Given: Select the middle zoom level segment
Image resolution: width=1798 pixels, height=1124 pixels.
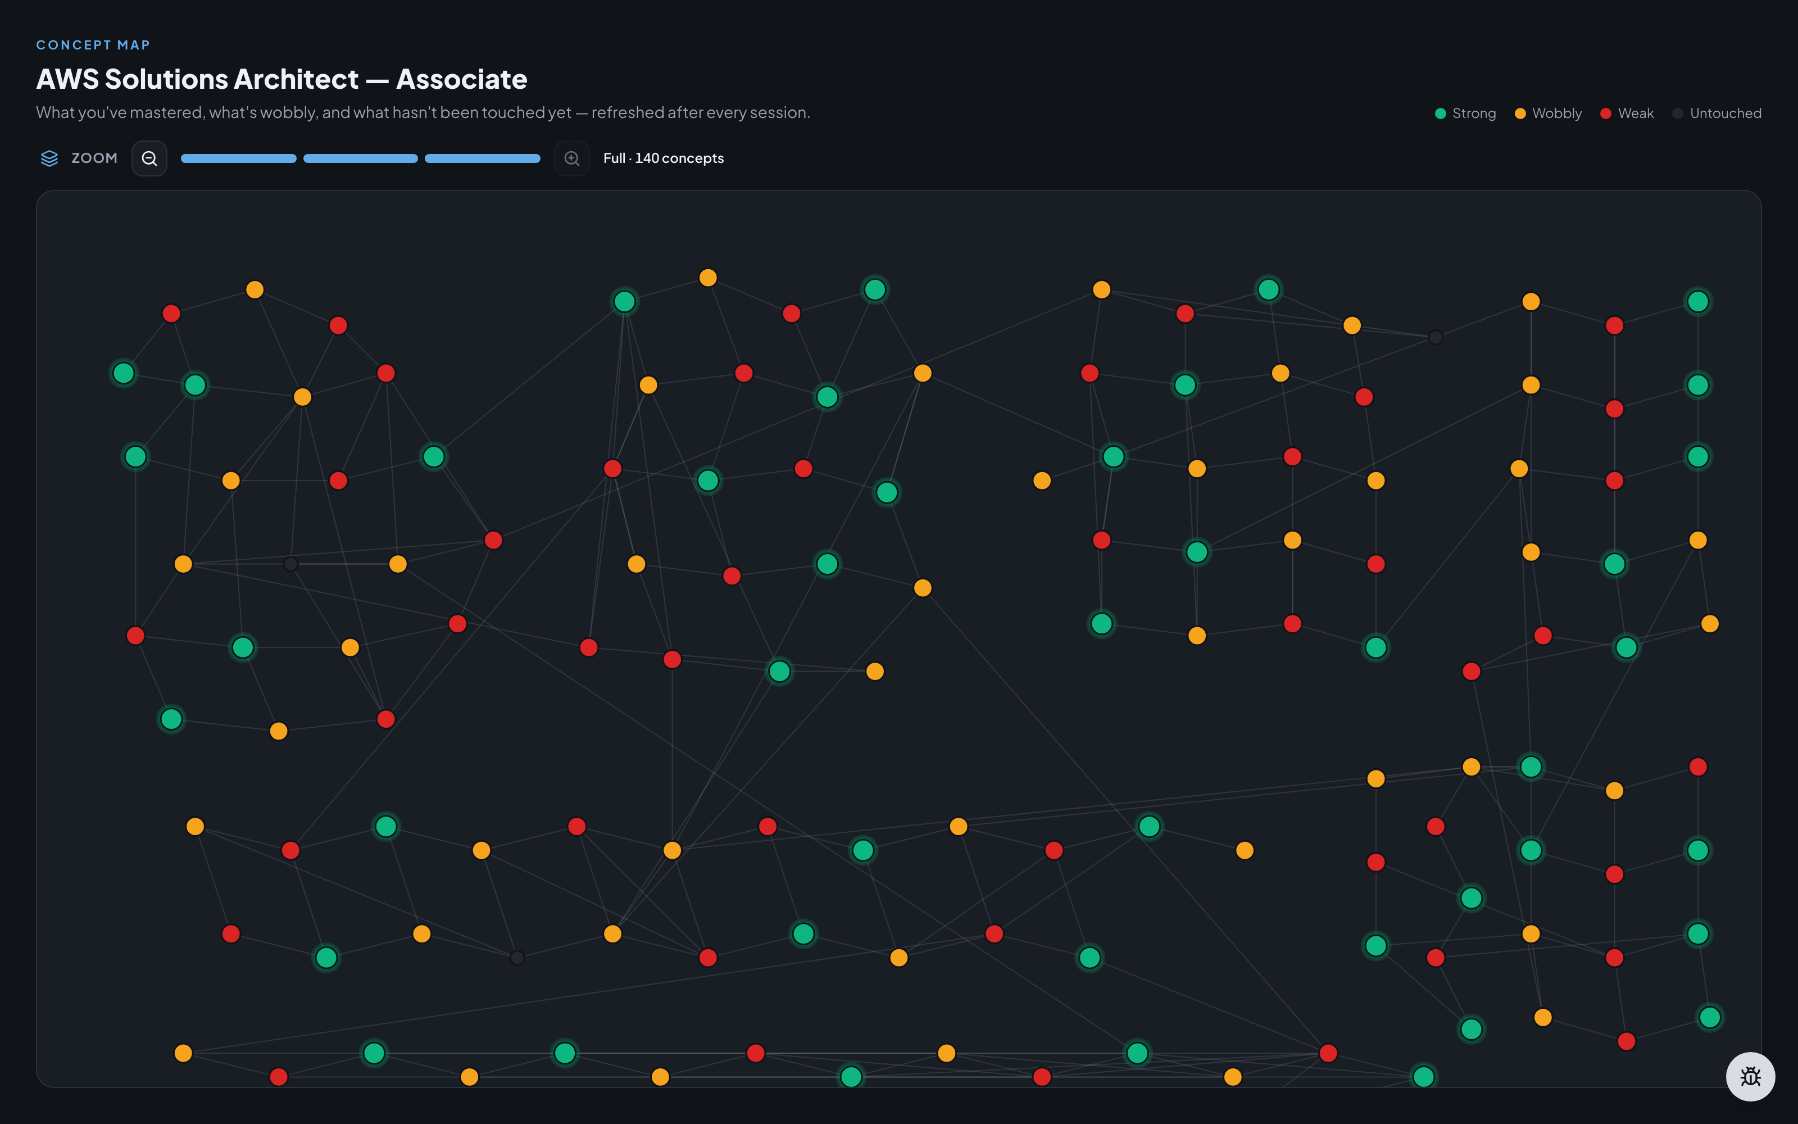Looking at the screenshot, I should 360,158.
